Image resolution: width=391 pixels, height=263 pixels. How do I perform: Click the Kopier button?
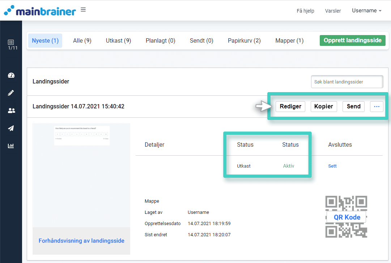tap(324, 107)
